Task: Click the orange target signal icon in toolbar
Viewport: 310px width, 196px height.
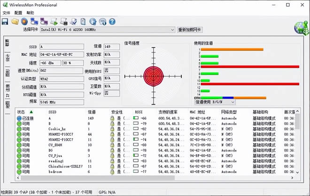Action: click(x=24, y=22)
